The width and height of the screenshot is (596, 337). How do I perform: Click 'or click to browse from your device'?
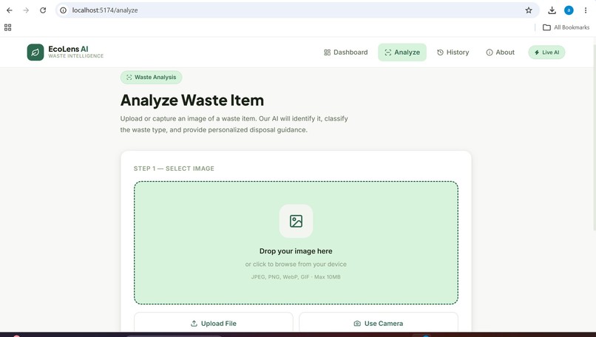coord(296,264)
